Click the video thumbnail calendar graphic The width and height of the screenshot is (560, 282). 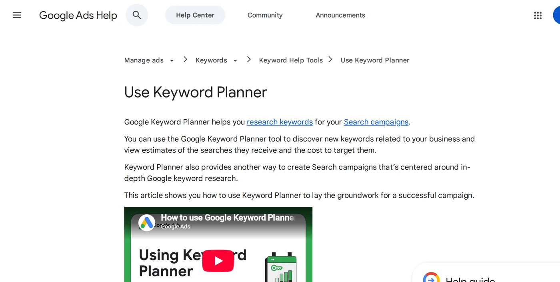(x=281, y=267)
